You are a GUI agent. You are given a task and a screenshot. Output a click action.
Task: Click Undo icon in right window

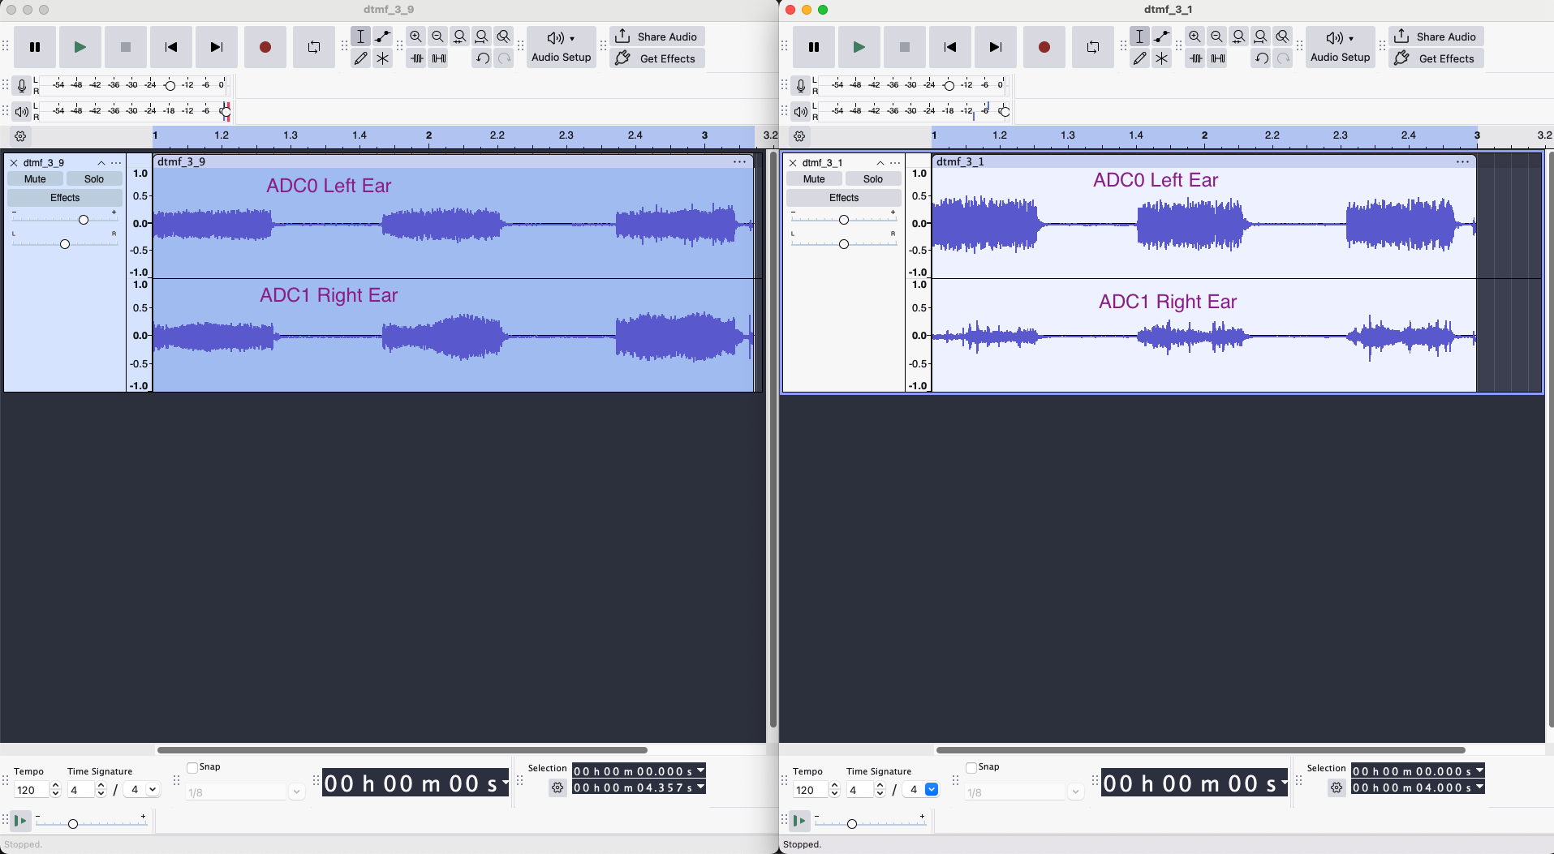1261,58
